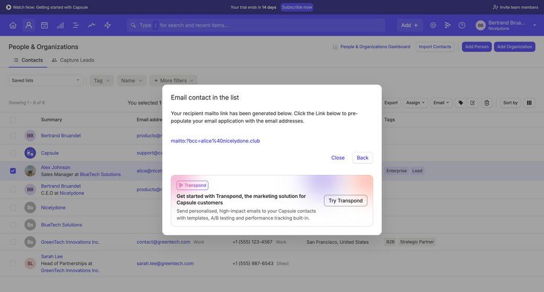544x292 pixels.
Task: Open the More filters dropdown
Action: pos(173,80)
